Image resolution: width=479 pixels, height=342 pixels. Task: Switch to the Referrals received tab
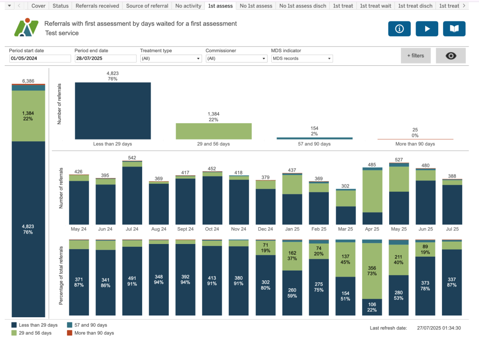(x=97, y=6)
